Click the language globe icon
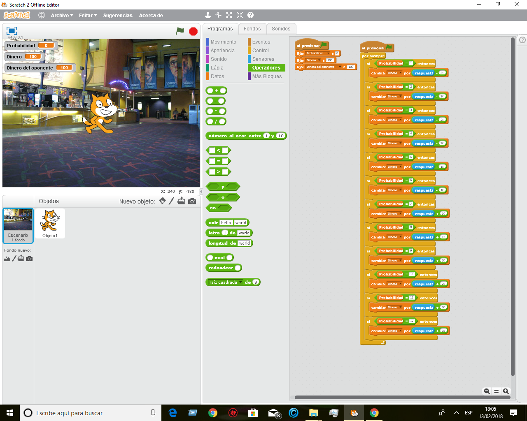The width and height of the screenshot is (527, 421). pyautogui.click(x=41, y=15)
